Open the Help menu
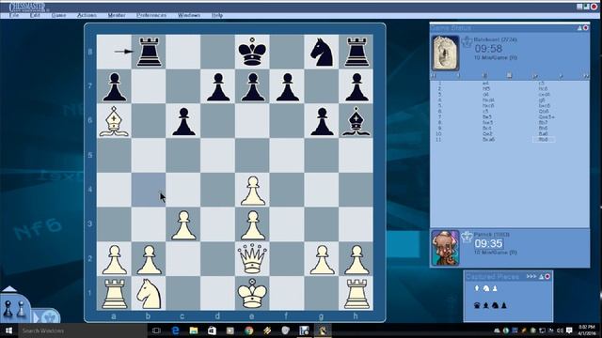This screenshot has height=338, width=602. coord(217,15)
